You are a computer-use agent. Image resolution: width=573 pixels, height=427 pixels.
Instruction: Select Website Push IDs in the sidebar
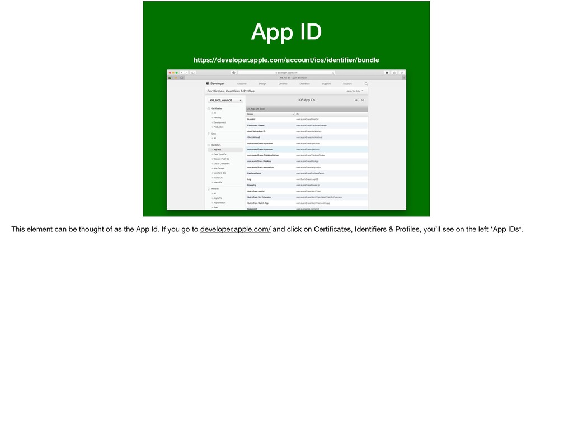222,159
